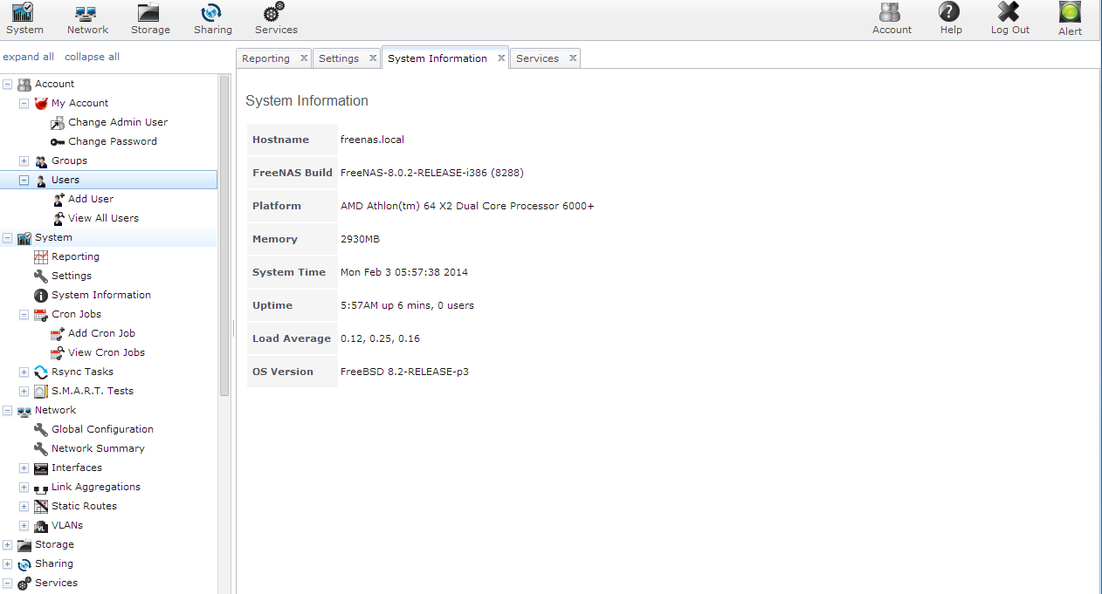
Task: Click the Log Out X icon
Action: [1009, 12]
